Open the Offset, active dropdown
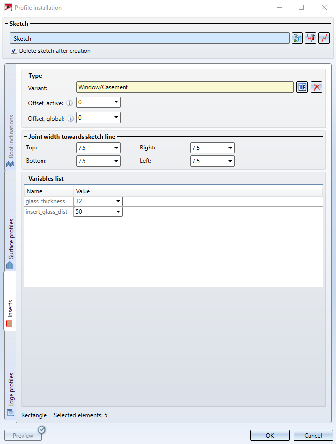The height and width of the screenshot is (444, 336). [x=116, y=102]
